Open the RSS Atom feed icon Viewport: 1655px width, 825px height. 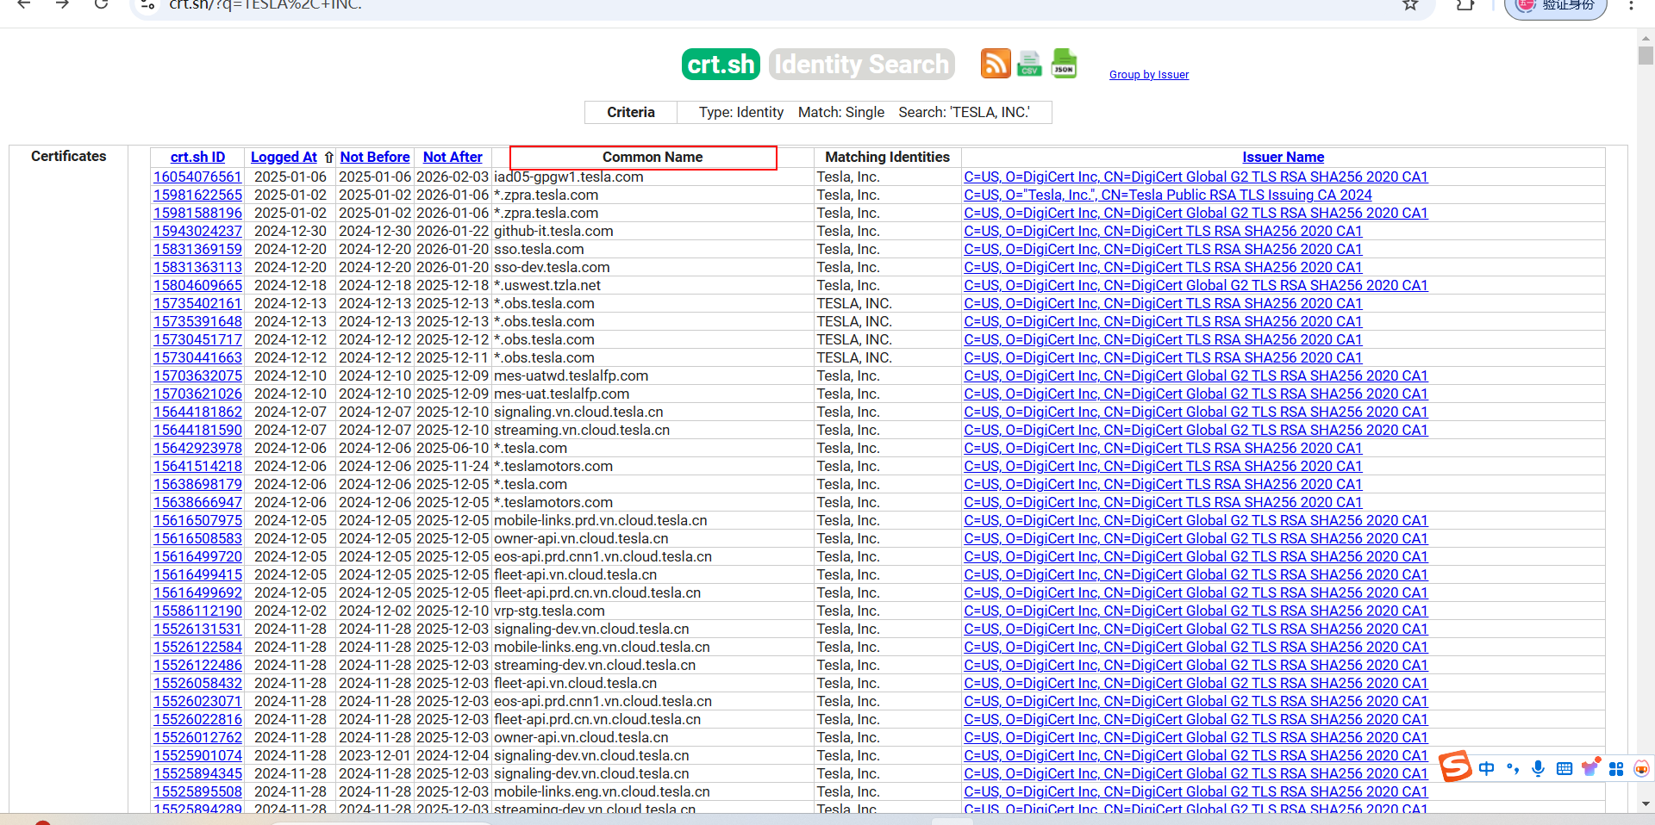(x=996, y=64)
